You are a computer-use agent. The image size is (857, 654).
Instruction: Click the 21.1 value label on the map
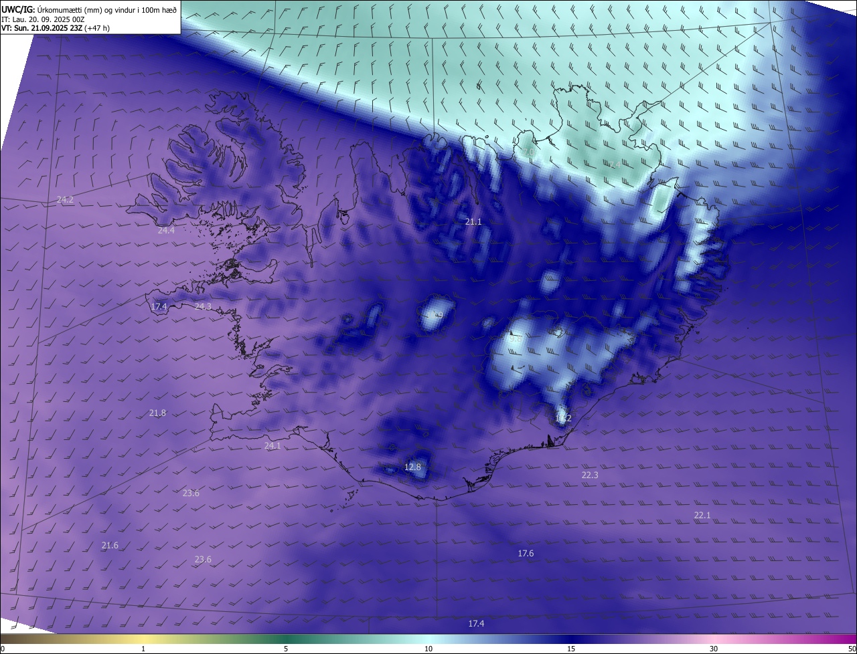473,221
